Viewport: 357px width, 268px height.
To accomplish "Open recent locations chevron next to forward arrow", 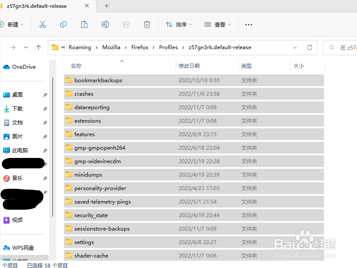I will coord(26,47).
